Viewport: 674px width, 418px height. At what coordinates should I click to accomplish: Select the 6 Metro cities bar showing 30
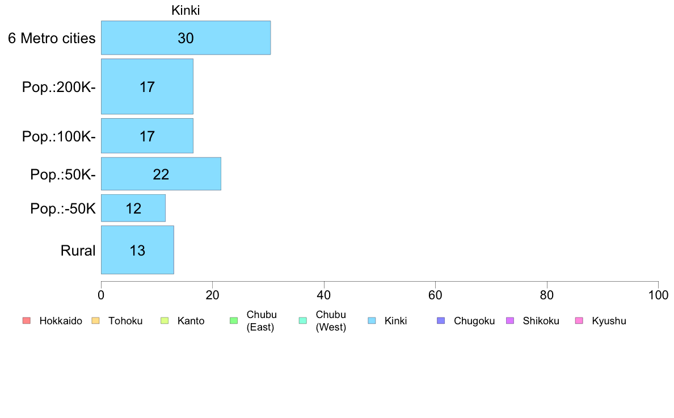tap(186, 38)
